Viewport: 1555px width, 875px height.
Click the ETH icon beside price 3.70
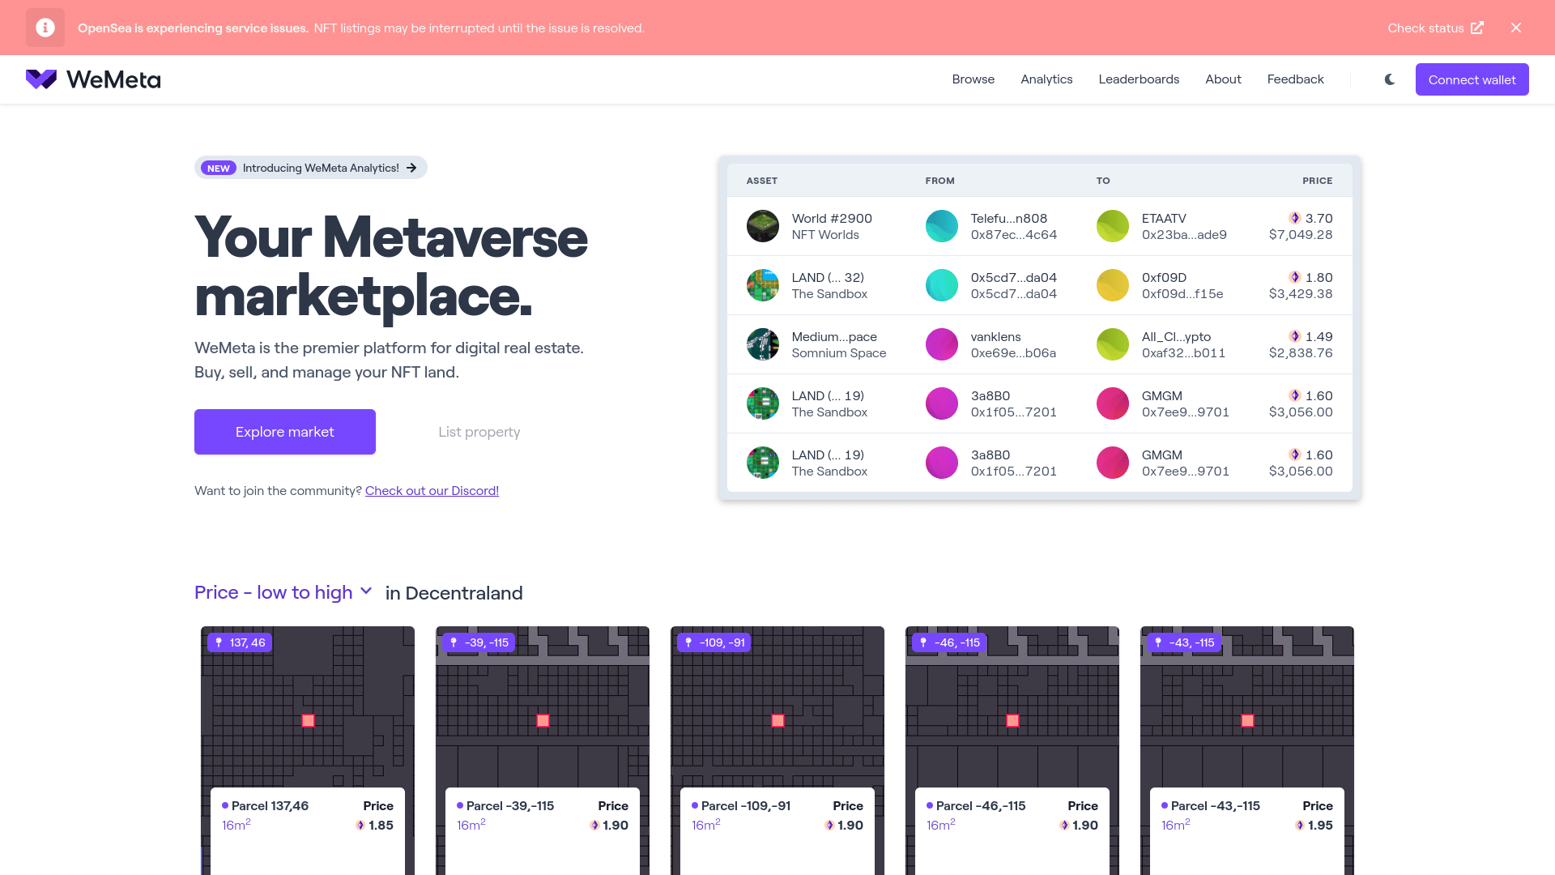pyautogui.click(x=1295, y=218)
